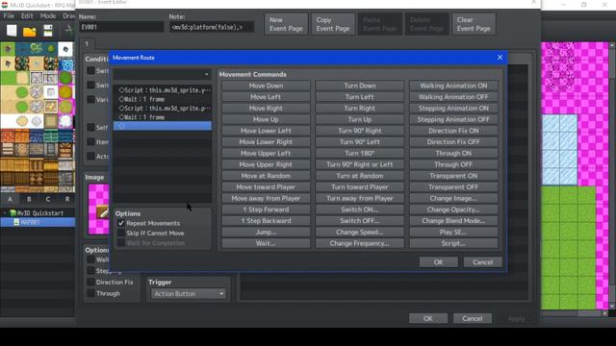Screen dimensions: 616x346
Task: Click Cancel in the Event Editor
Action: [x=473, y=318]
